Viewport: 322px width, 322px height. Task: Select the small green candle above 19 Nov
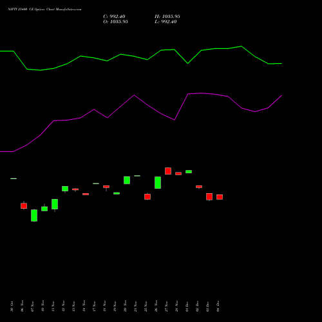pyautogui.click(x=117, y=193)
